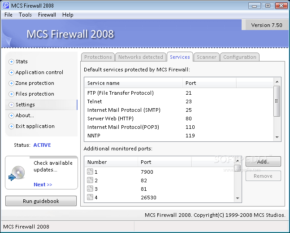This screenshot has height=233, width=290.
Task: Click port value 81
Action: pos(144,189)
